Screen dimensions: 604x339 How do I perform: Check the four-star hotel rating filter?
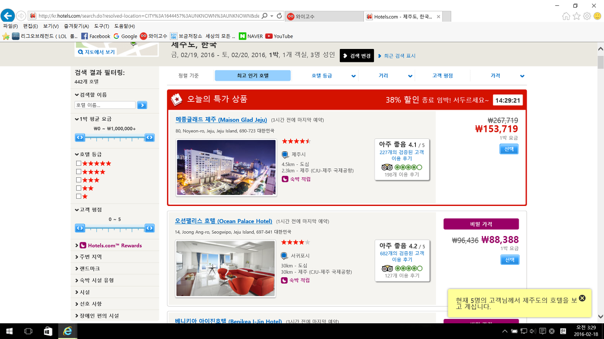[78, 172]
